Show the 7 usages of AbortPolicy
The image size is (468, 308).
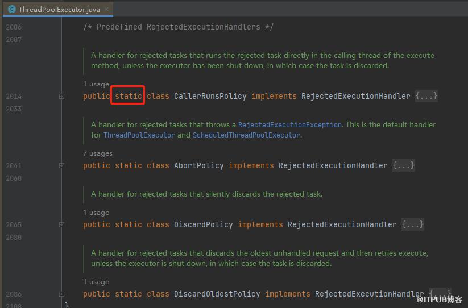click(x=98, y=153)
